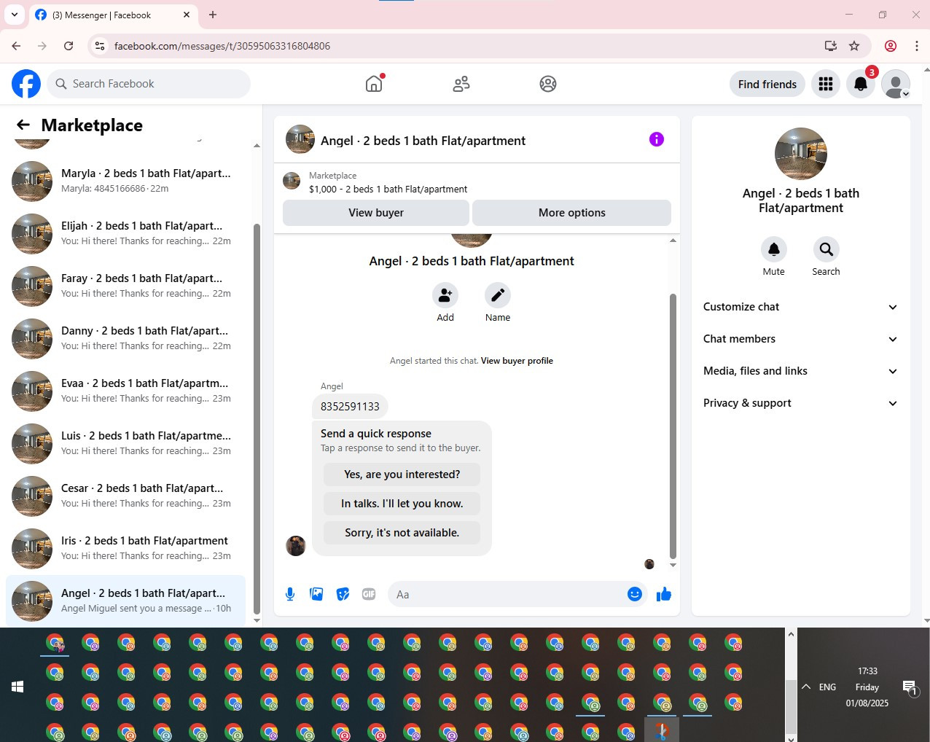Click the ENG language indicator
The image size is (930, 742).
click(827, 687)
